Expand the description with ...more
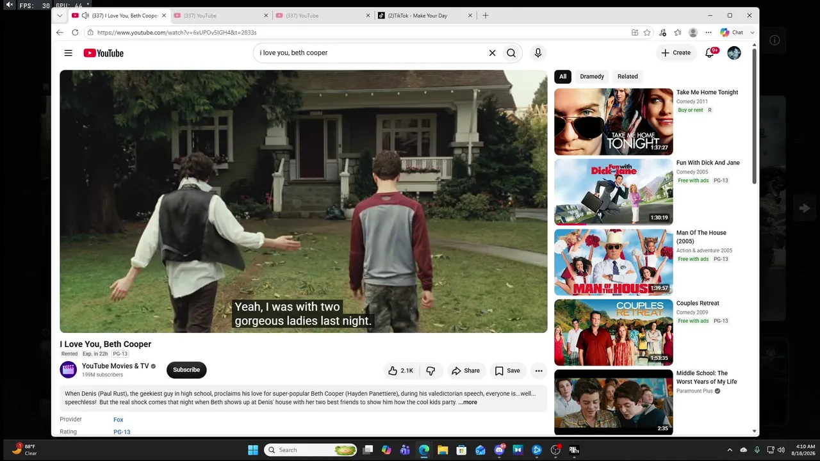This screenshot has height=461, width=820. (x=468, y=403)
